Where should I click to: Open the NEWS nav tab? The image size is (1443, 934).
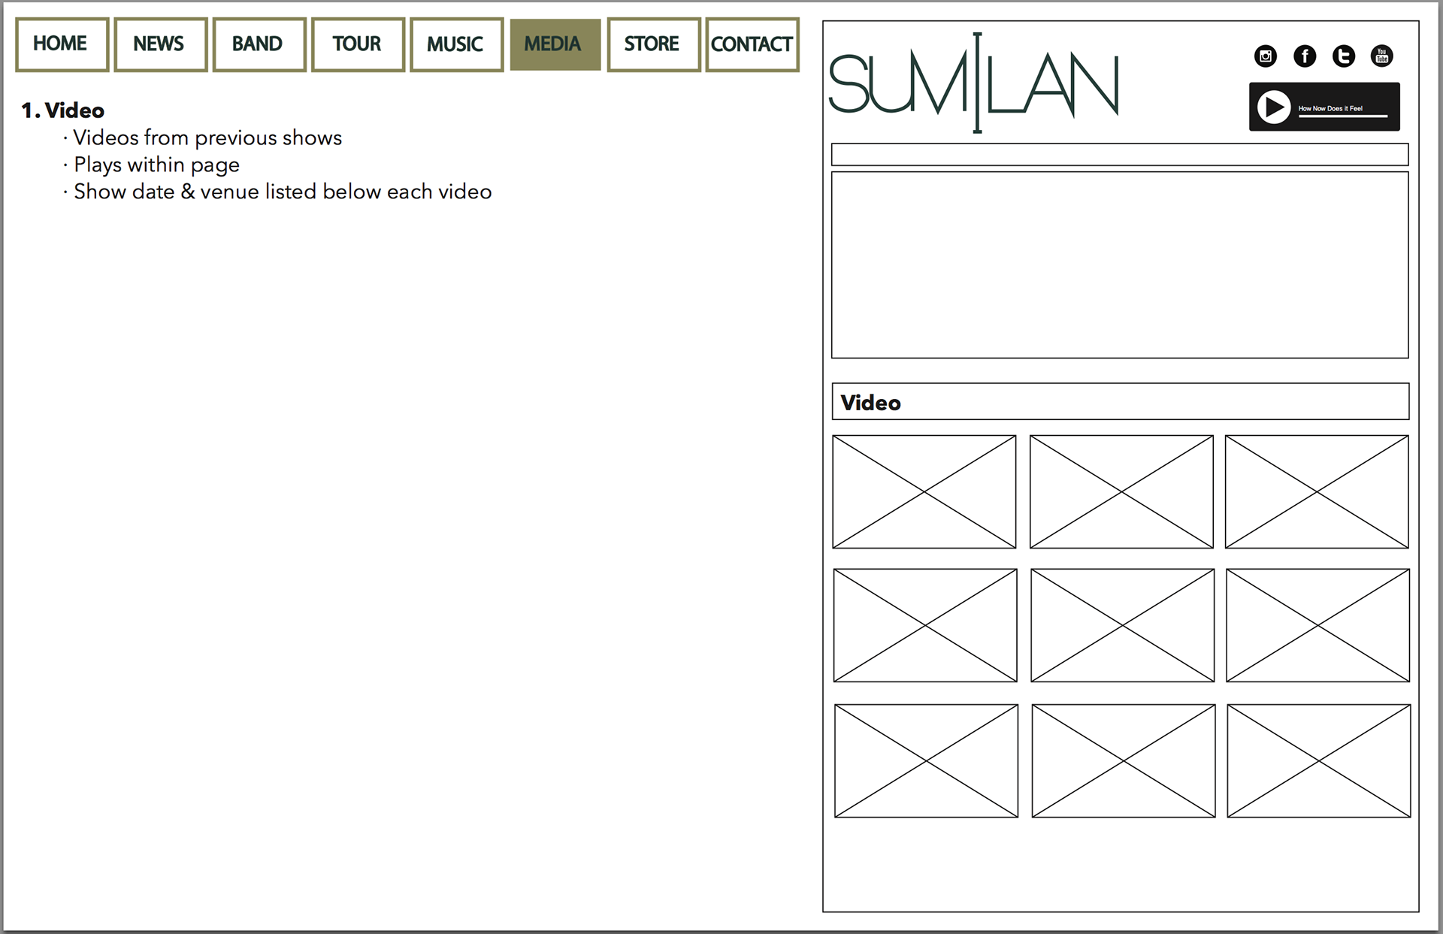(x=160, y=44)
